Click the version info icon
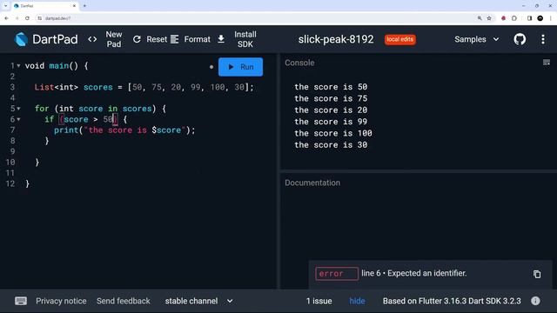The height and width of the screenshot is (313, 557). click(535, 301)
